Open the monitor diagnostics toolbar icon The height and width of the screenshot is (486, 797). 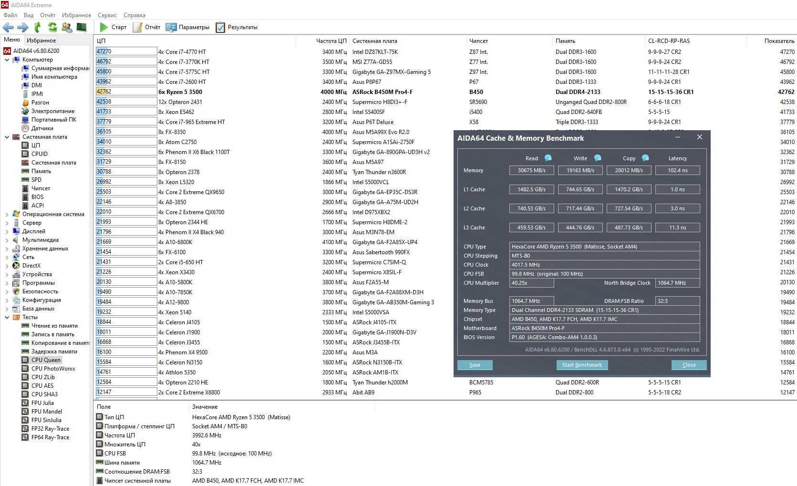pos(82,27)
